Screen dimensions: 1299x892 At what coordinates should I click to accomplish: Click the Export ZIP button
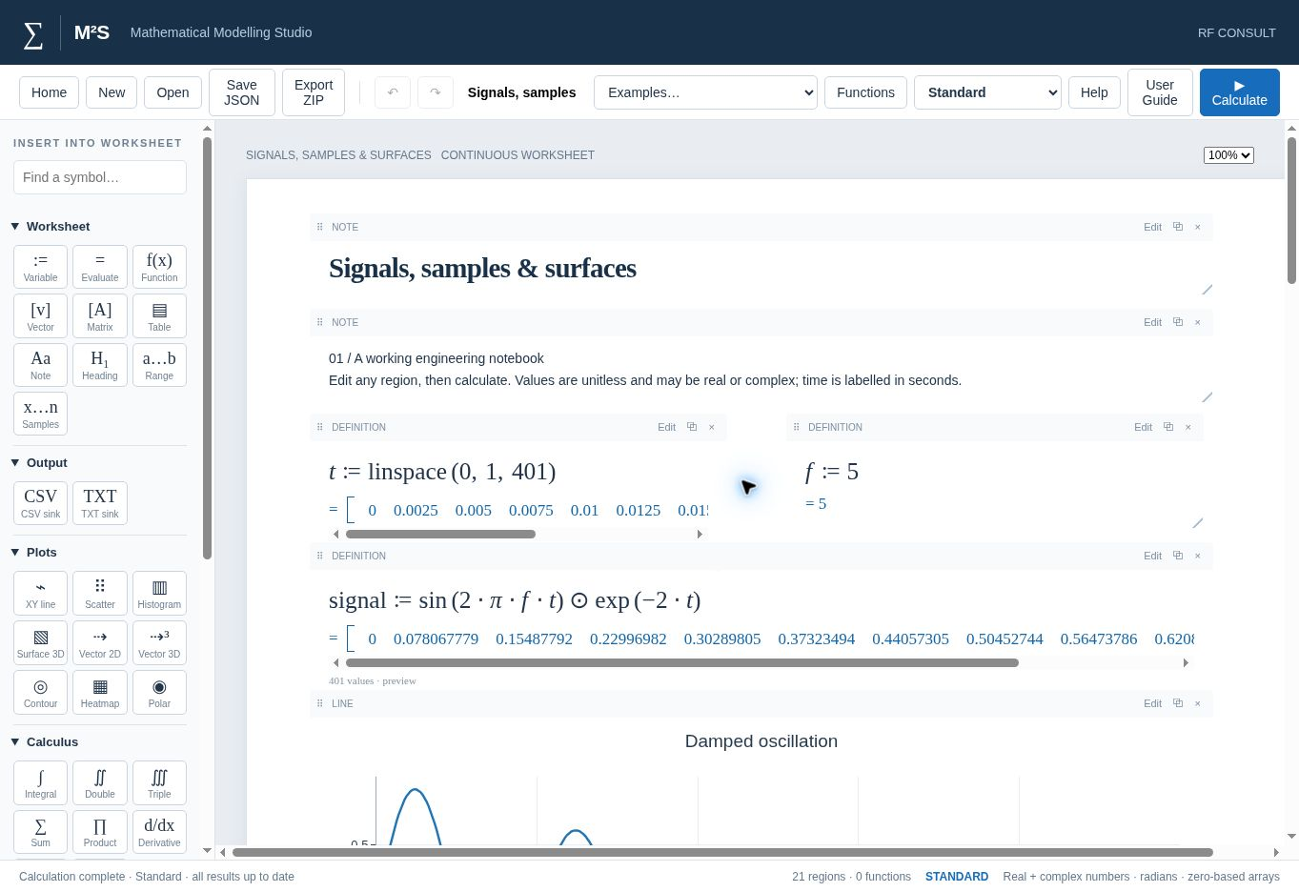(314, 92)
